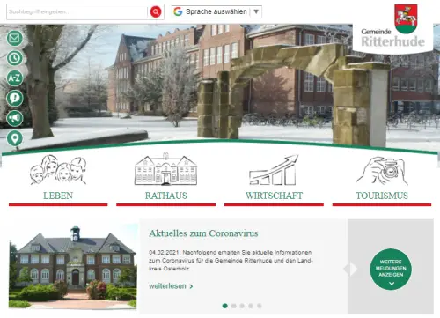This screenshot has width=440, height=318.
Task: Expand Weitere Meldungen anzeigen circle button
Action: (391, 269)
